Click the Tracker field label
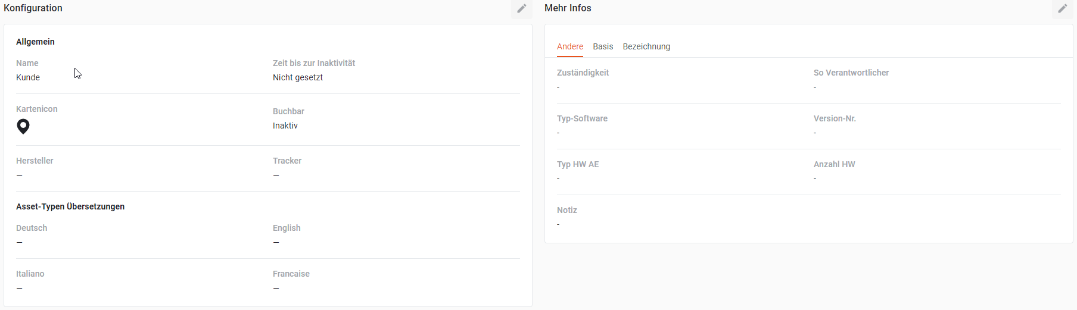The height and width of the screenshot is (310, 1077). click(287, 161)
